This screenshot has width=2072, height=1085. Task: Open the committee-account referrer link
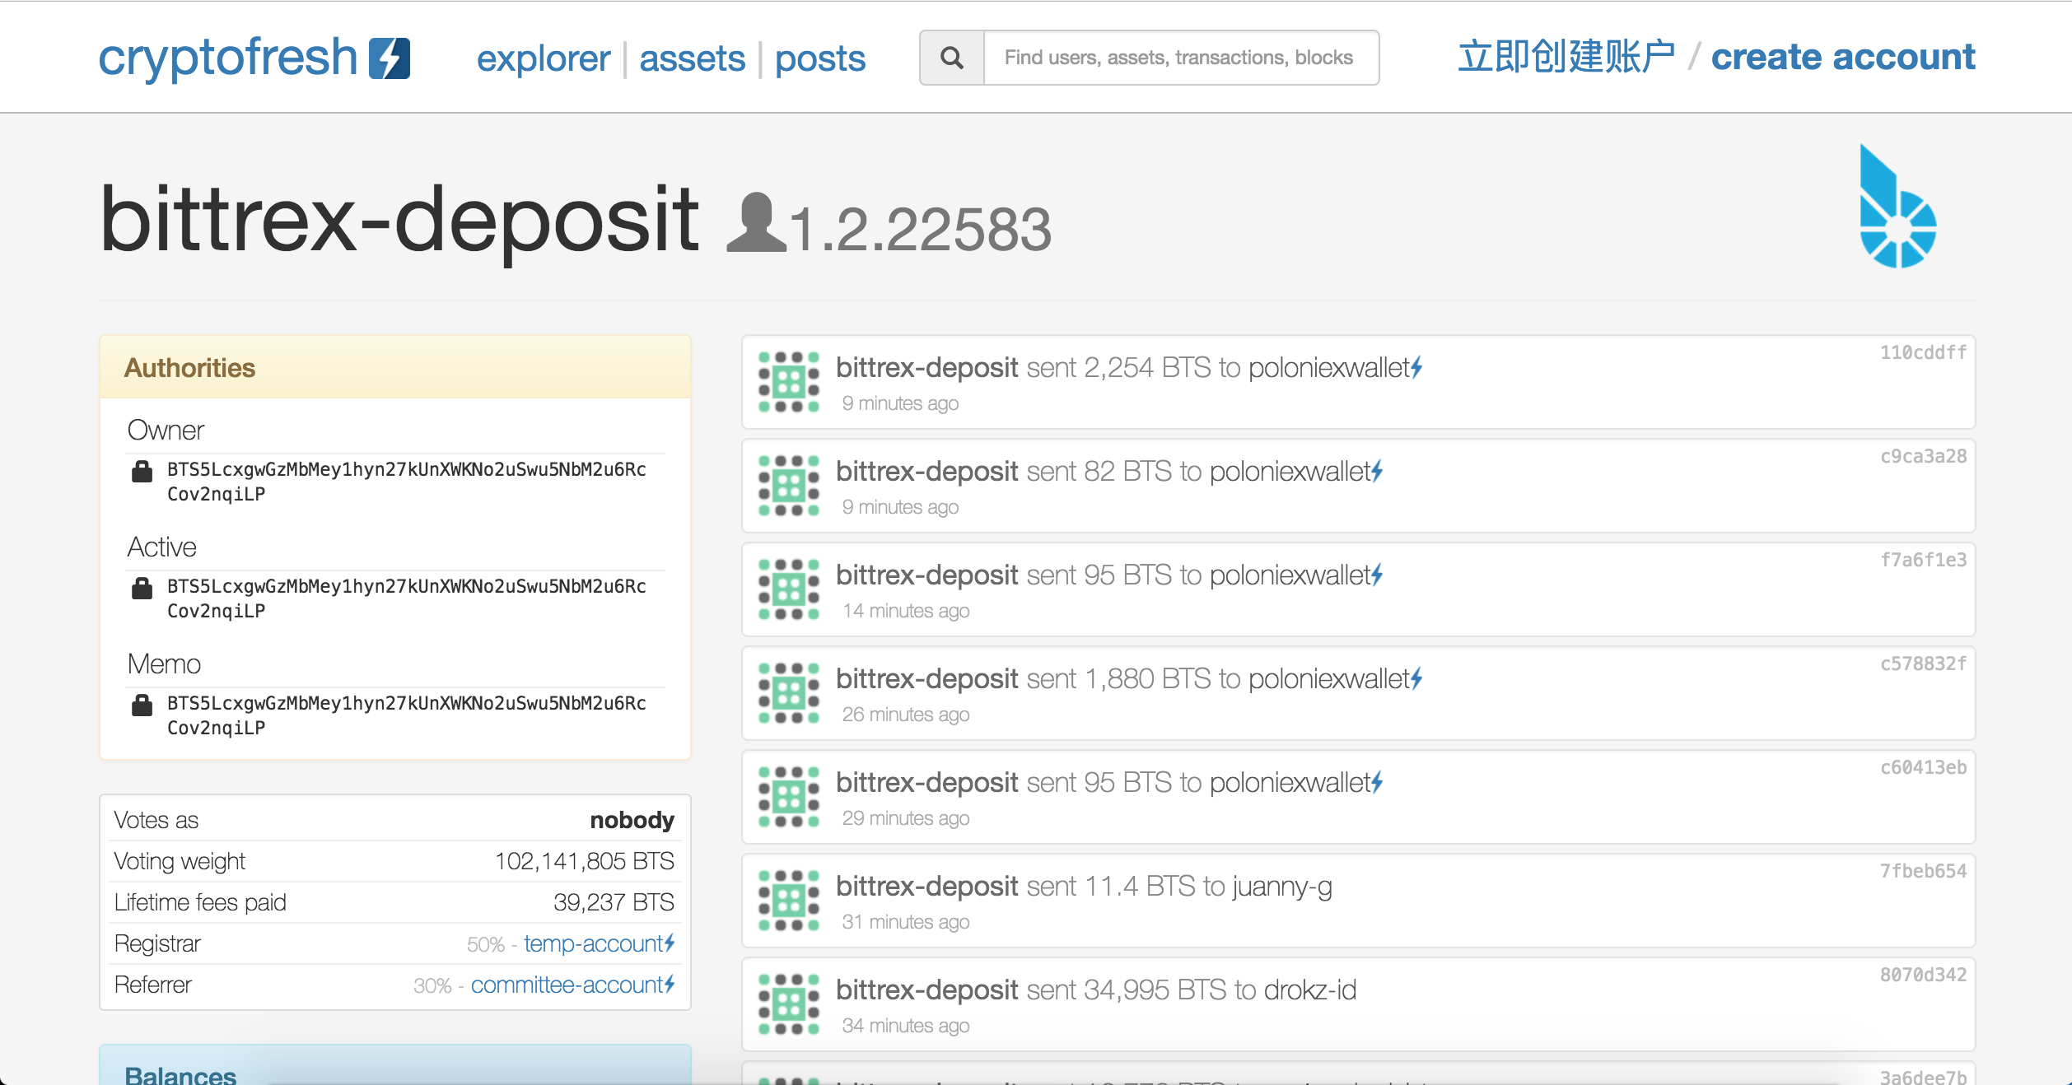point(567,985)
